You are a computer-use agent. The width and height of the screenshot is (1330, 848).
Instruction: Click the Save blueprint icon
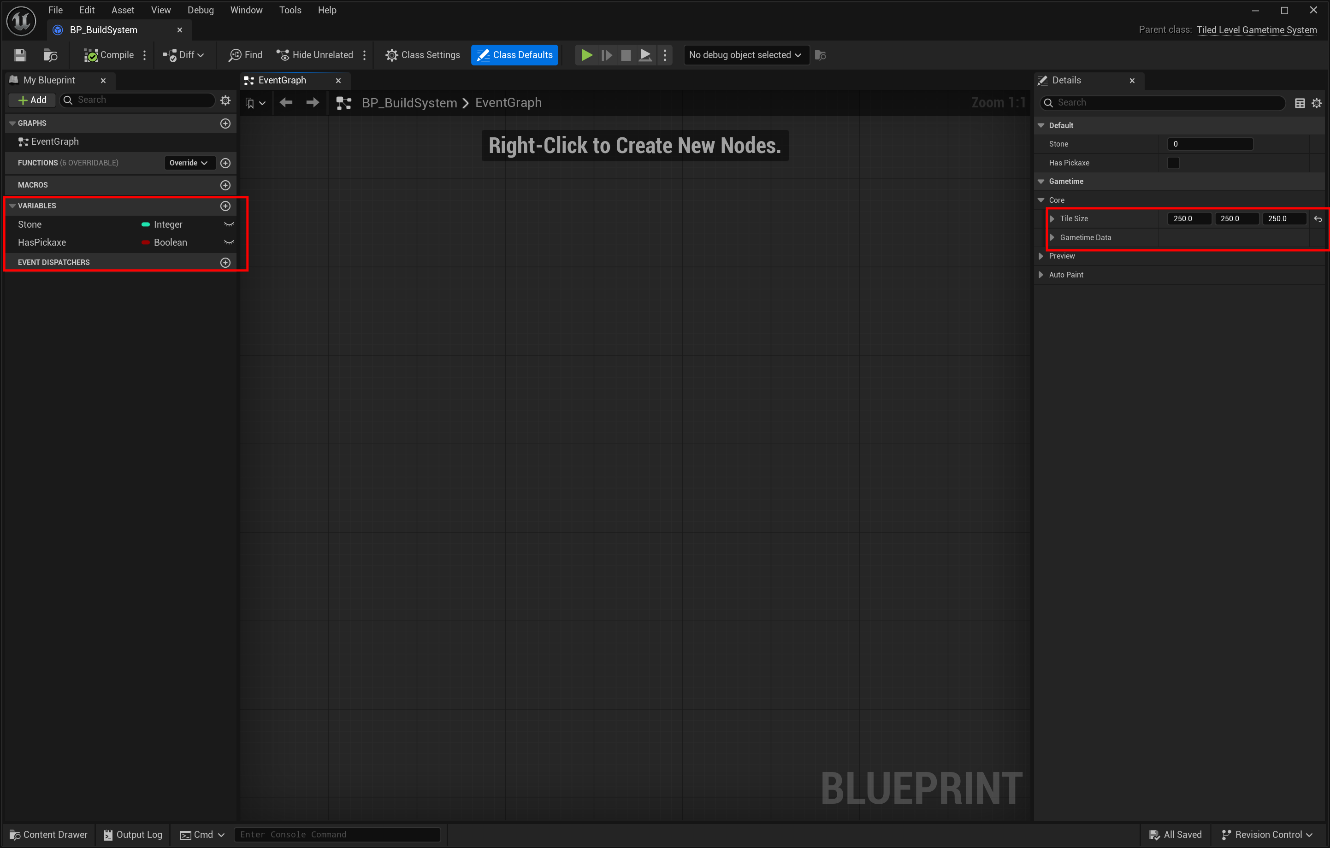coord(20,55)
